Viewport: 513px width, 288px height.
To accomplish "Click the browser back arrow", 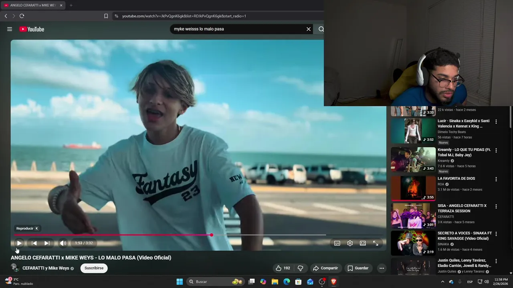I will click(x=6, y=16).
